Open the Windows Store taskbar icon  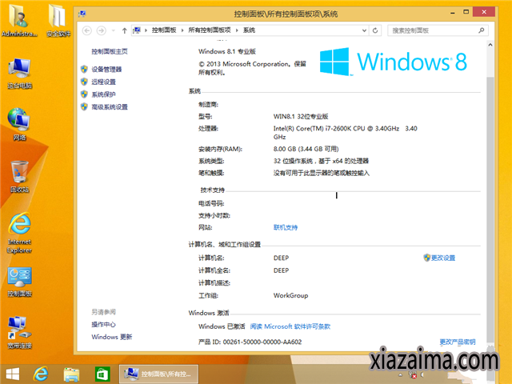102,374
